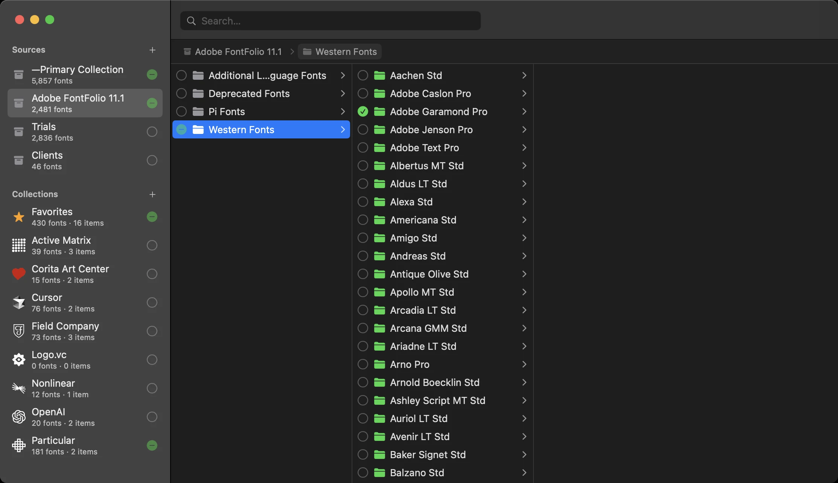
Task: Open the Adobe Text Pro folder
Action: click(442, 148)
